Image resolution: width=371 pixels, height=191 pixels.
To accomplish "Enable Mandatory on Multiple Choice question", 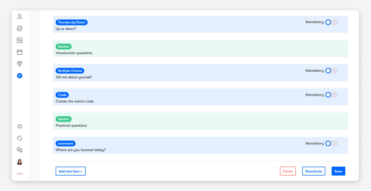I will pos(331,71).
